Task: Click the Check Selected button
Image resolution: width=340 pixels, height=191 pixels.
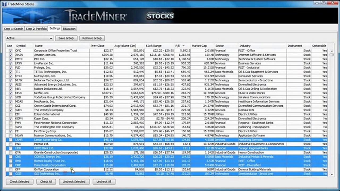Action: pyautogui.click(x=19, y=182)
